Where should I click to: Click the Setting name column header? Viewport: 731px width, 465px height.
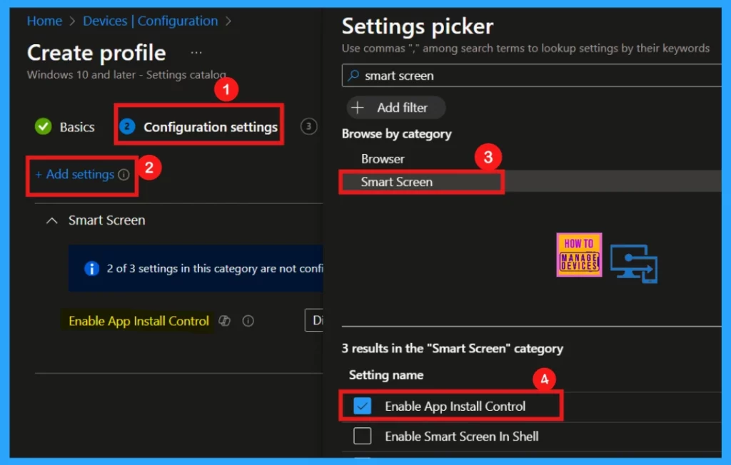386,375
